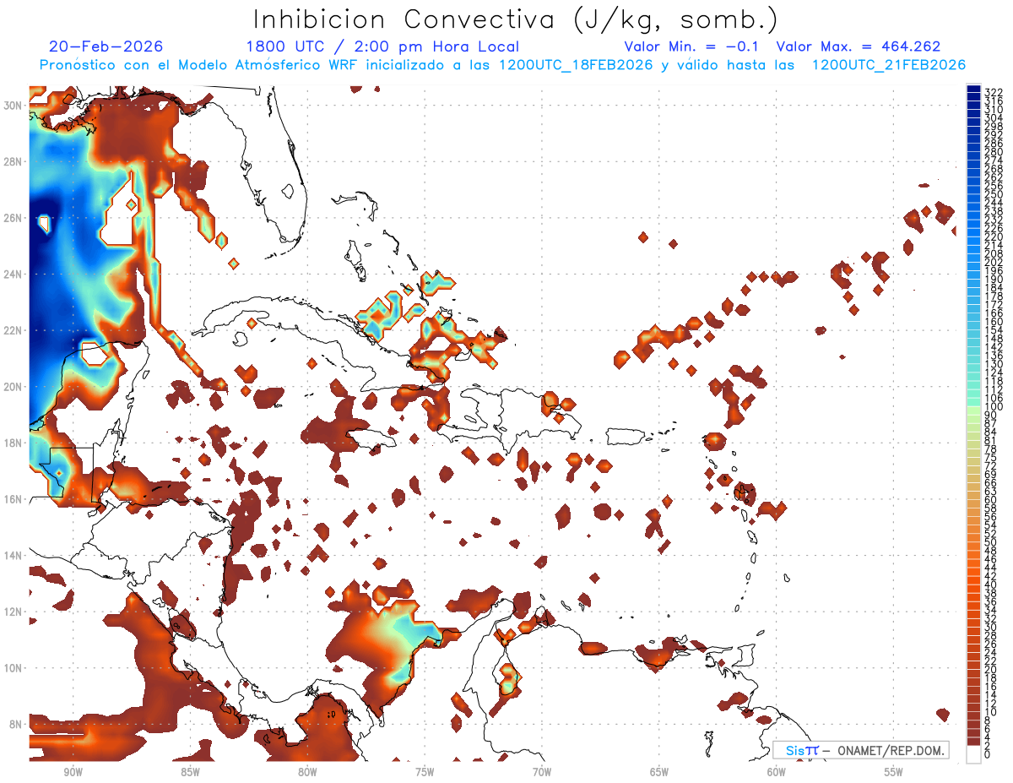The image size is (1013, 783).
Task: Click the '20N' latitude label
Action: coord(13,387)
